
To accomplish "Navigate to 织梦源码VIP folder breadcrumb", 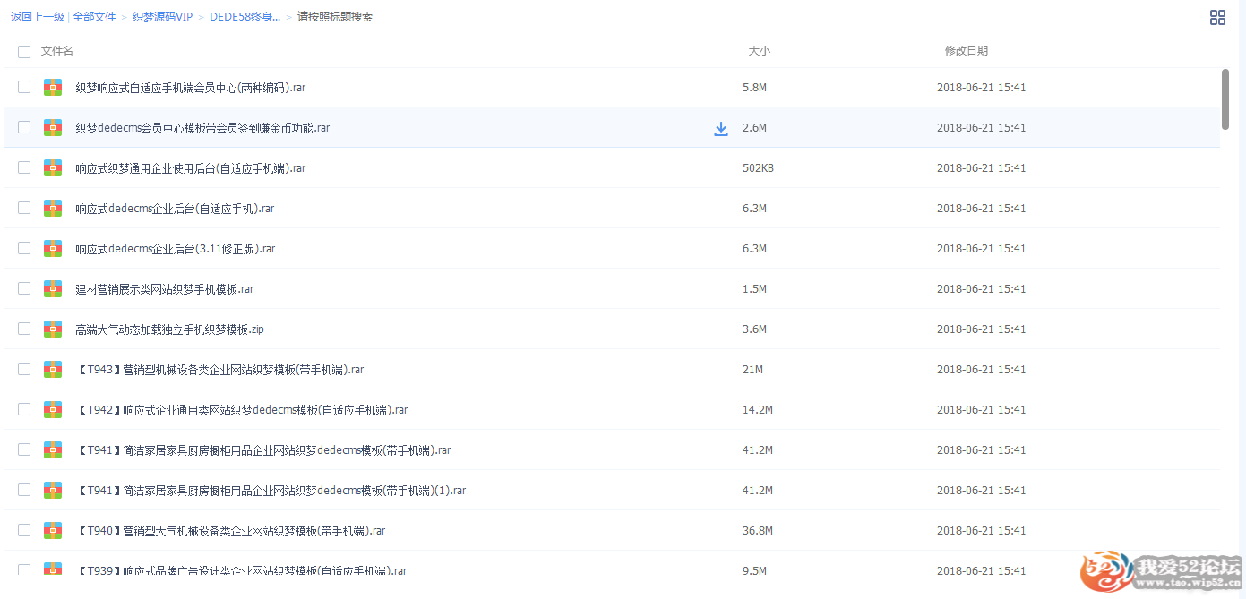I will [162, 17].
